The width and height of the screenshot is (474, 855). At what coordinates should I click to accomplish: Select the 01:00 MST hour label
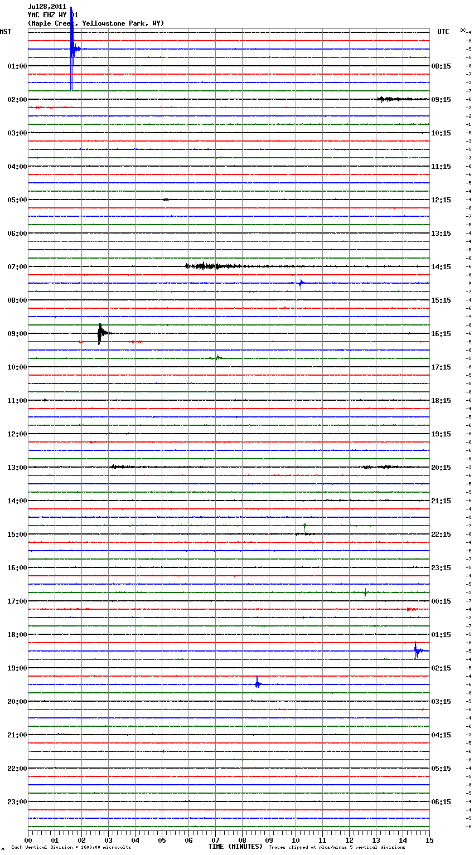pos(17,66)
